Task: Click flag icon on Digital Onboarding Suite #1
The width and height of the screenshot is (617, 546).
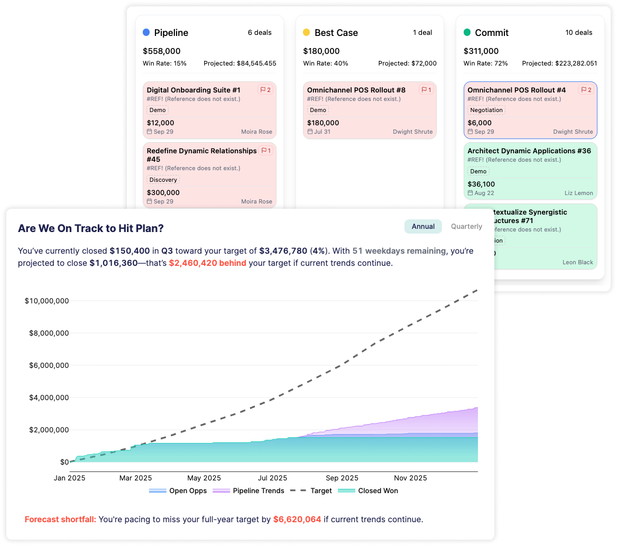Action: pyautogui.click(x=262, y=90)
